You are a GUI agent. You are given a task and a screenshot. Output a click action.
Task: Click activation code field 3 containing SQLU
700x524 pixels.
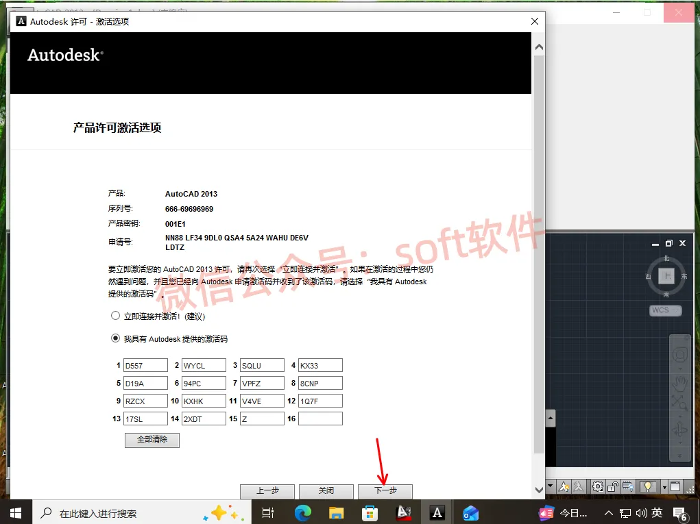pos(262,365)
